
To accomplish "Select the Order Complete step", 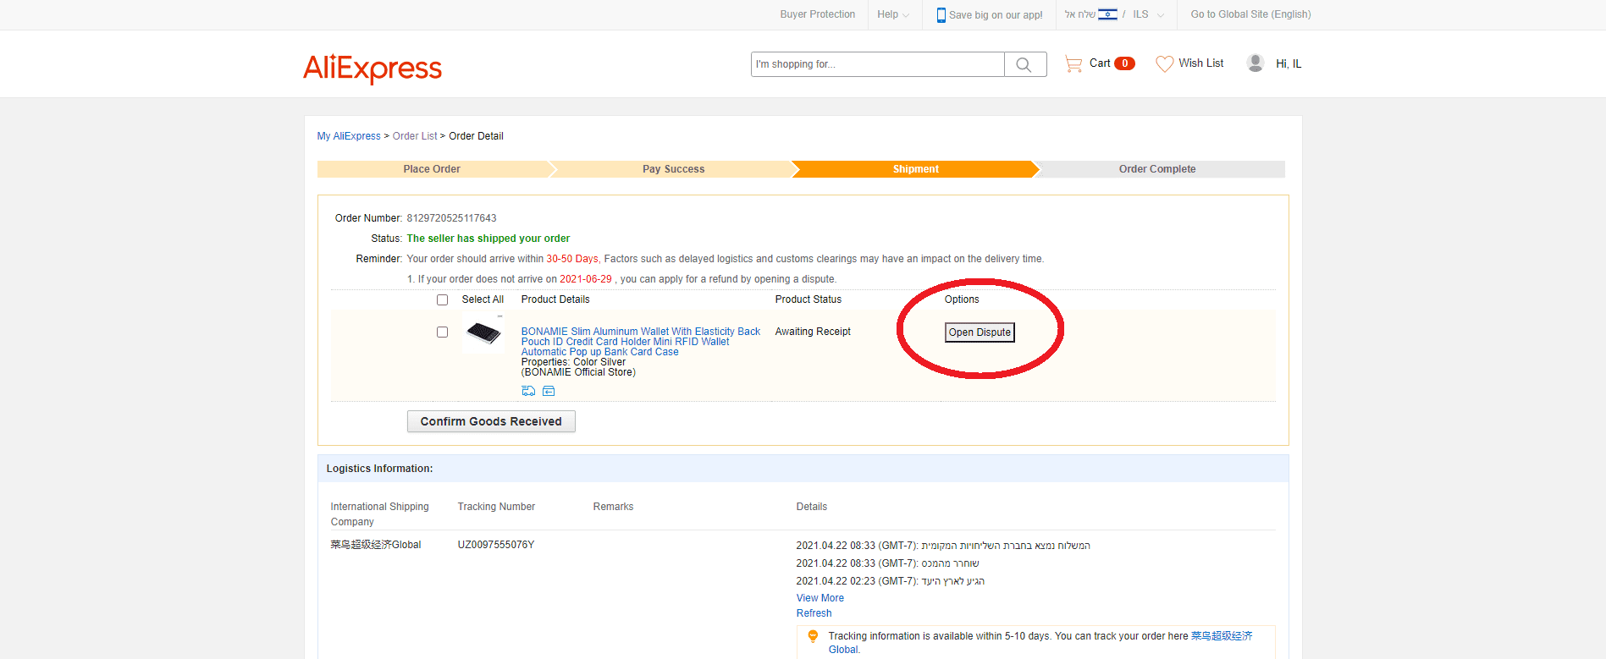I will tap(1157, 169).
